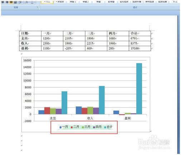Open the paragraph dialog launcher

coord(38,7)
